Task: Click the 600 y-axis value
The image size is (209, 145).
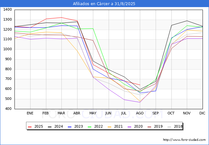Action: [9, 89]
